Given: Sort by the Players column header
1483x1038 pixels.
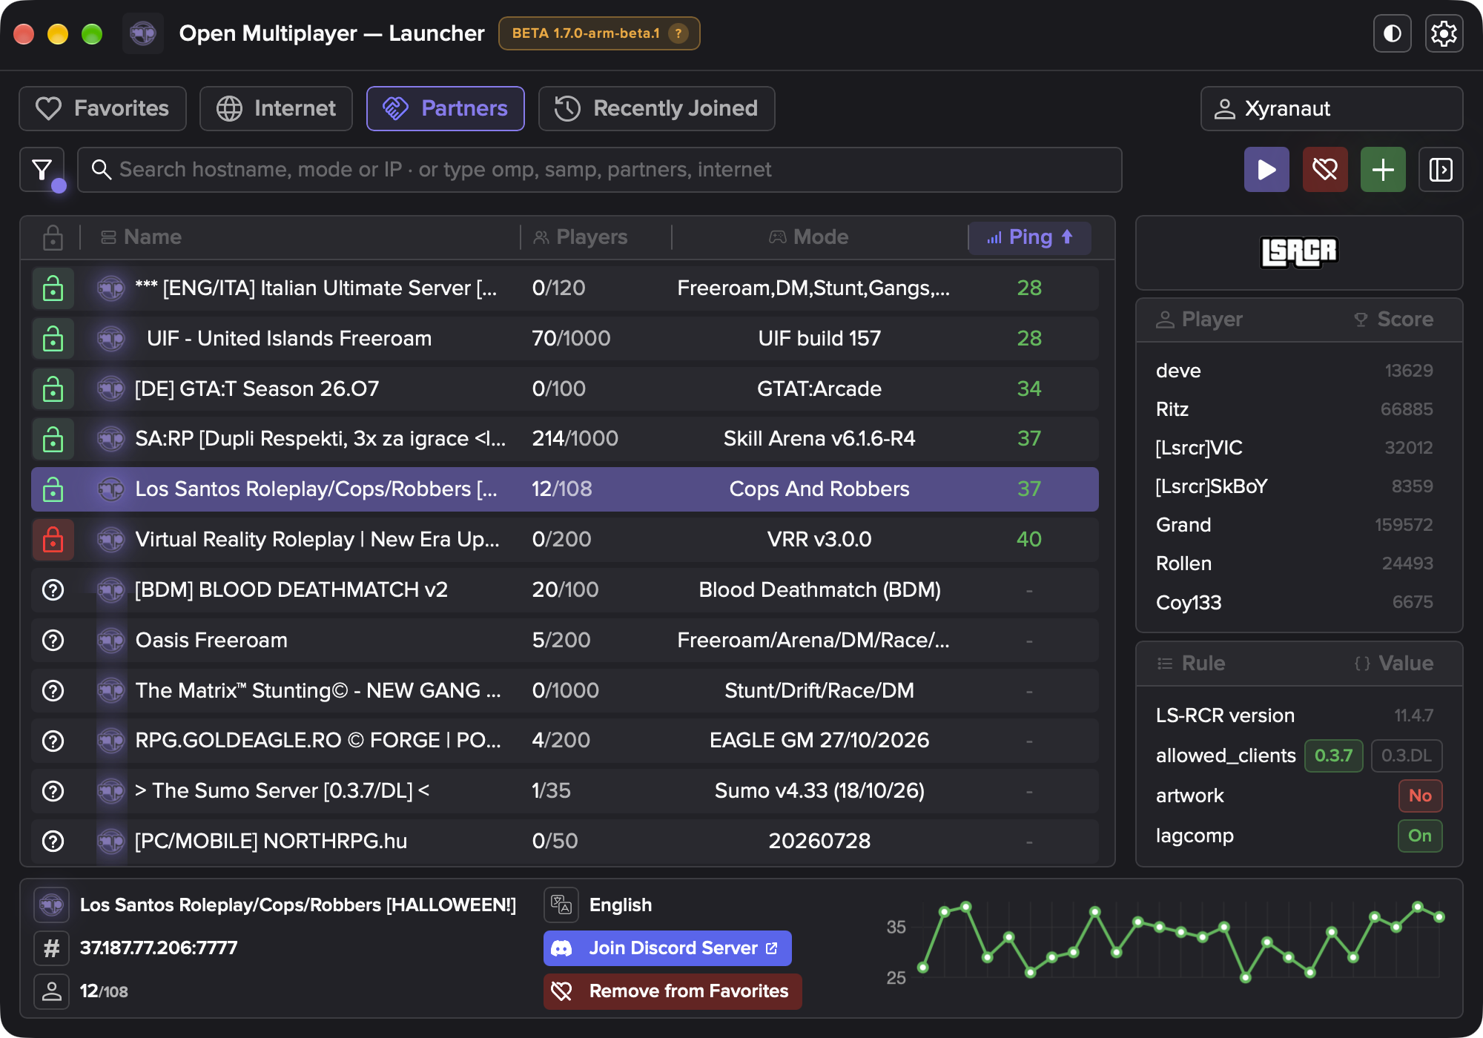Looking at the screenshot, I should pyautogui.click(x=581, y=237).
